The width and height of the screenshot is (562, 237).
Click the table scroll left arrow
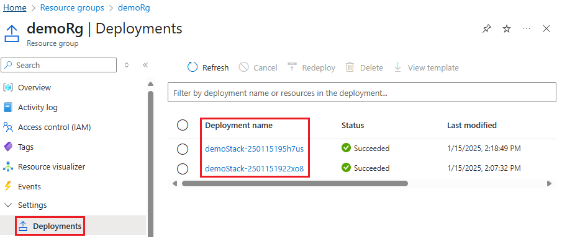click(174, 183)
